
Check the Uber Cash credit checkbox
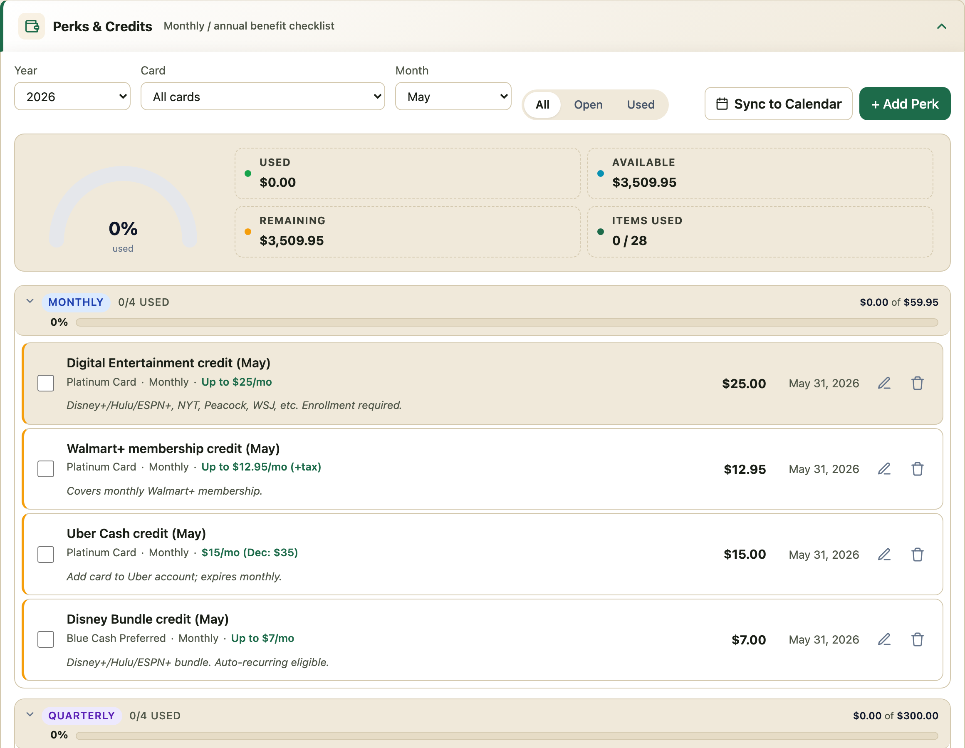click(46, 555)
